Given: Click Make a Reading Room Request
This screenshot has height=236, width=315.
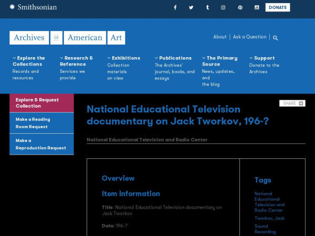Looking at the screenshot, I should [x=41, y=123].
